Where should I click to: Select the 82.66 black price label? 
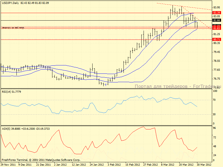[217, 20]
